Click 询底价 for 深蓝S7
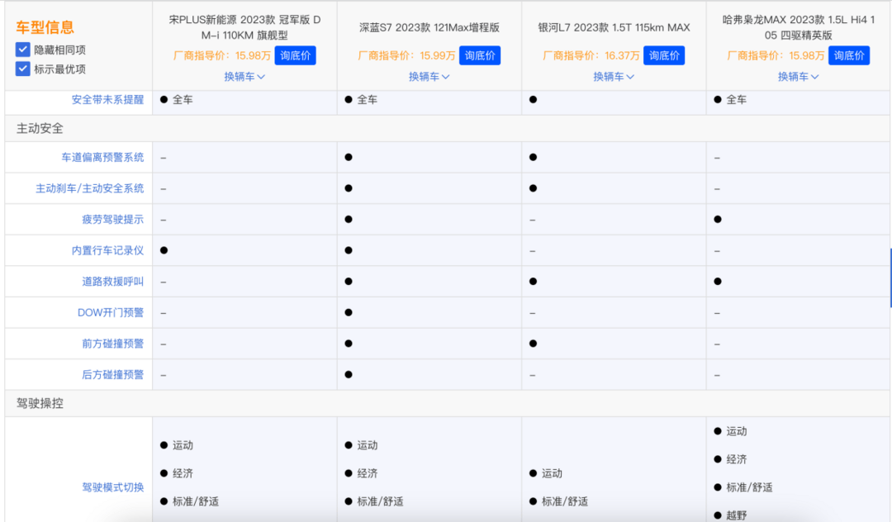 [x=480, y=55]
